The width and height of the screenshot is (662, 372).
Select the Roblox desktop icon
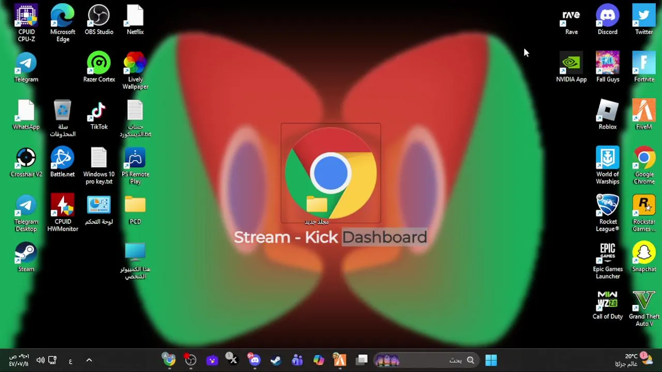[608, 115]
